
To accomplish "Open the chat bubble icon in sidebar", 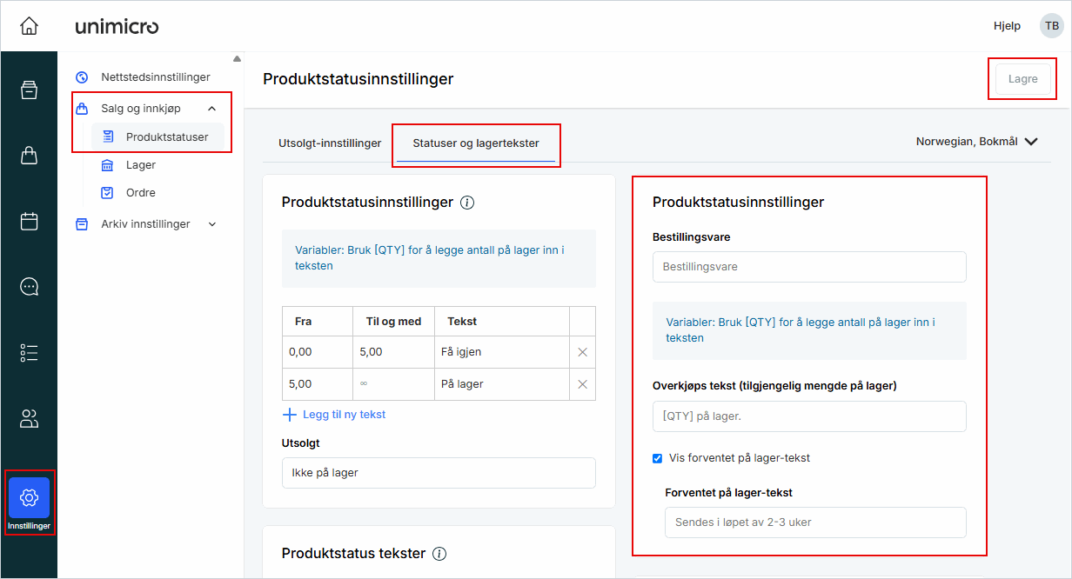I will 29,287.
